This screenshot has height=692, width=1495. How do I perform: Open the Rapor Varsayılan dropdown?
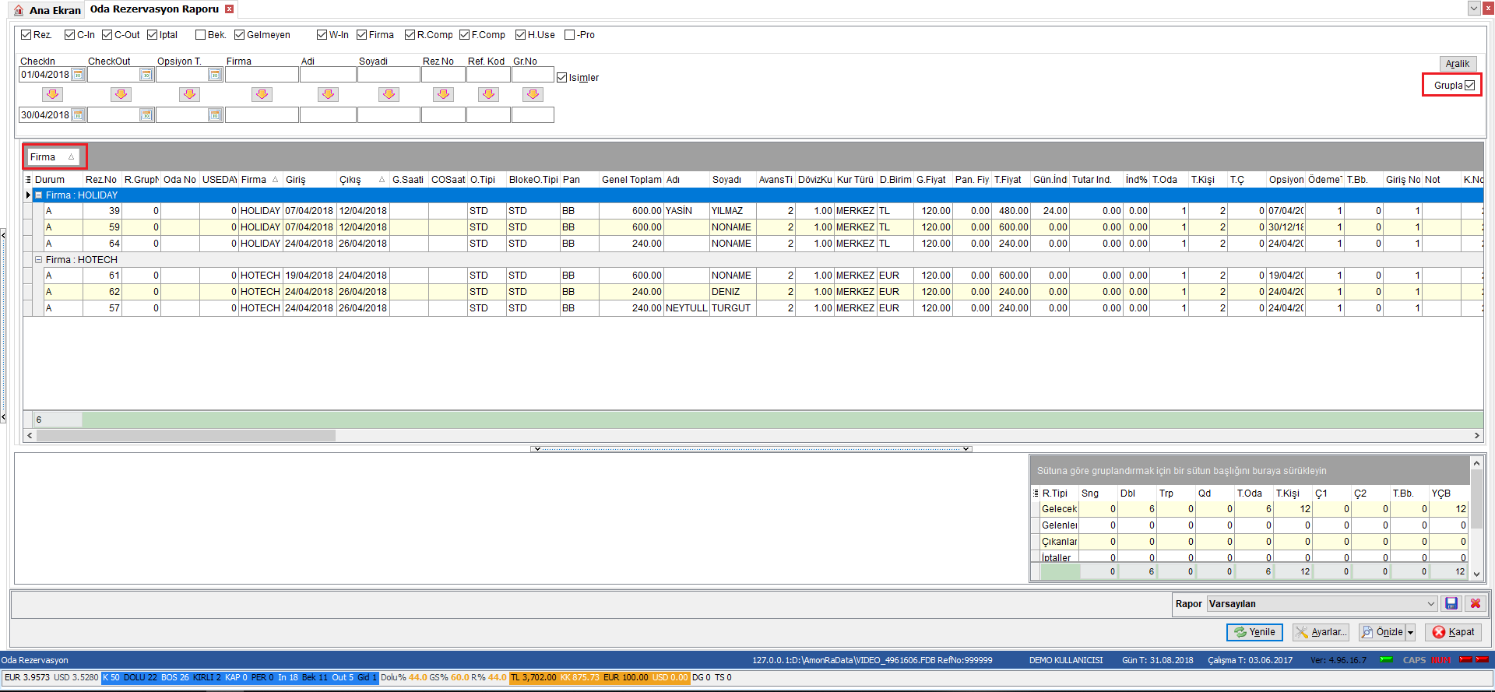click(1431, 604)
